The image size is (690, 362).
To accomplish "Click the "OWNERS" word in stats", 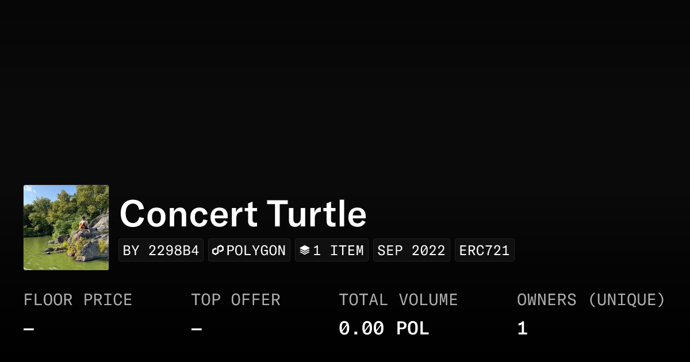I will tap(546, 300).
